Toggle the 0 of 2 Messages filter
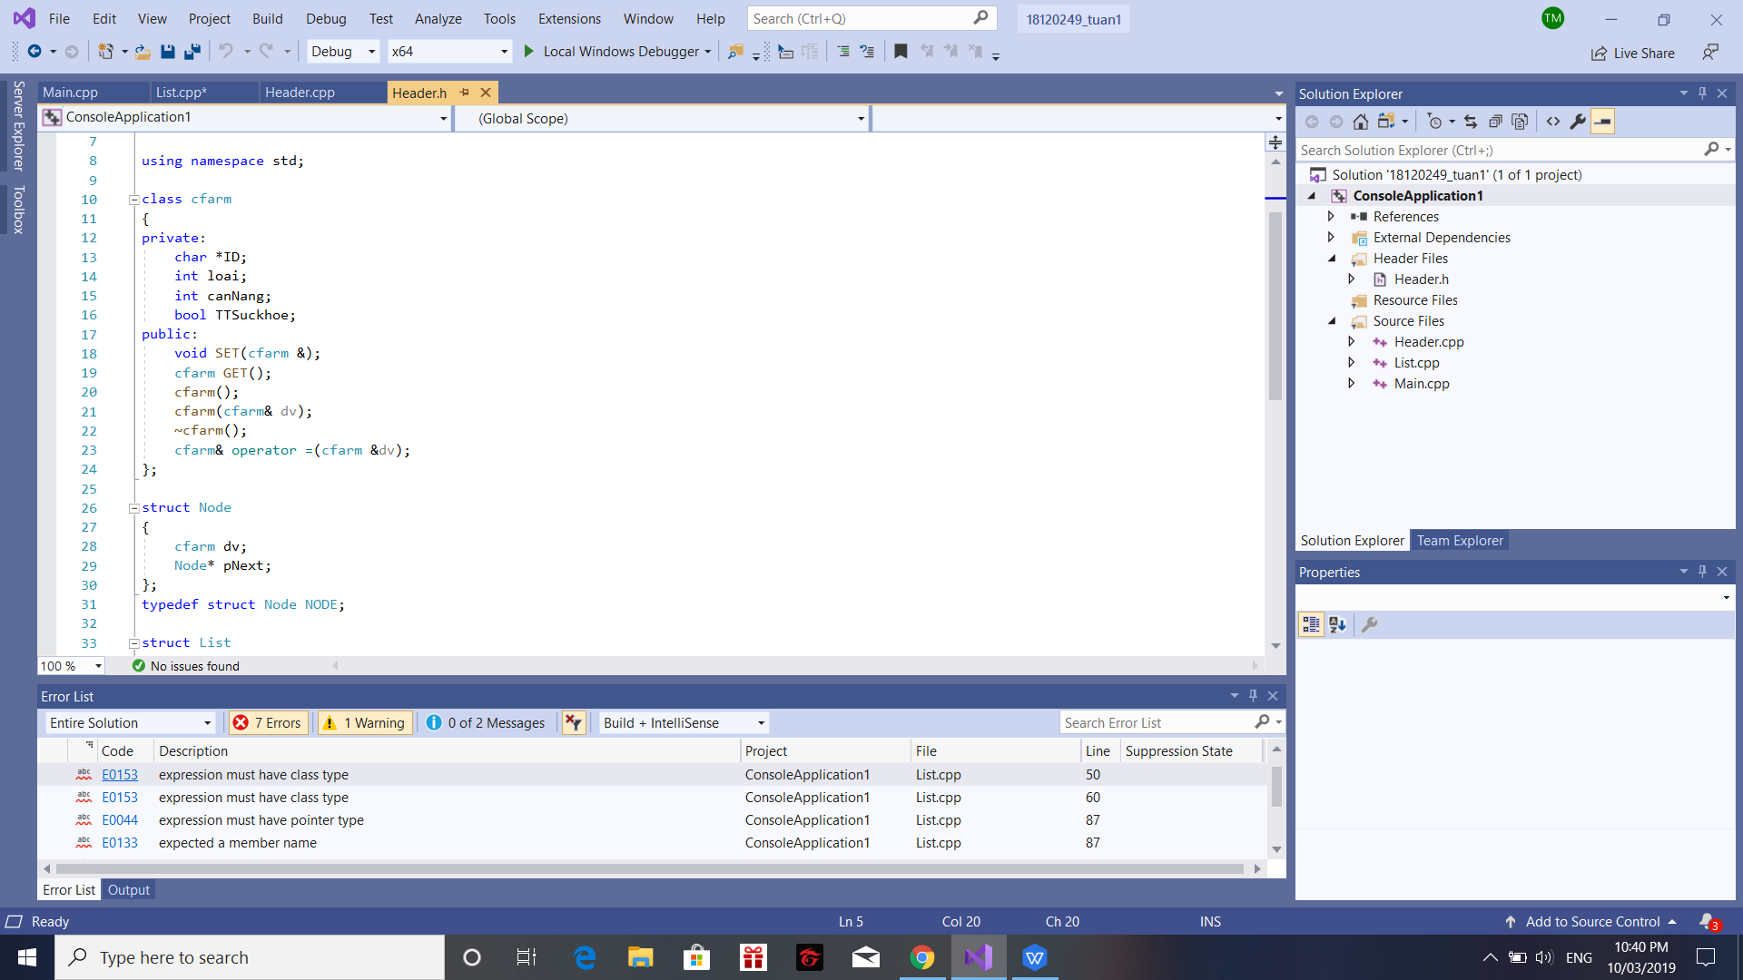Viewport: 1743px width, 980px height. pyautogui.click(x=486, y=723)
